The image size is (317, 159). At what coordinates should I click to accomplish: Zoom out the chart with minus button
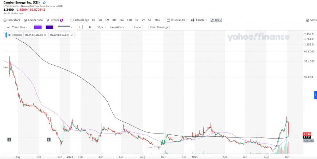tap(151, 148)
